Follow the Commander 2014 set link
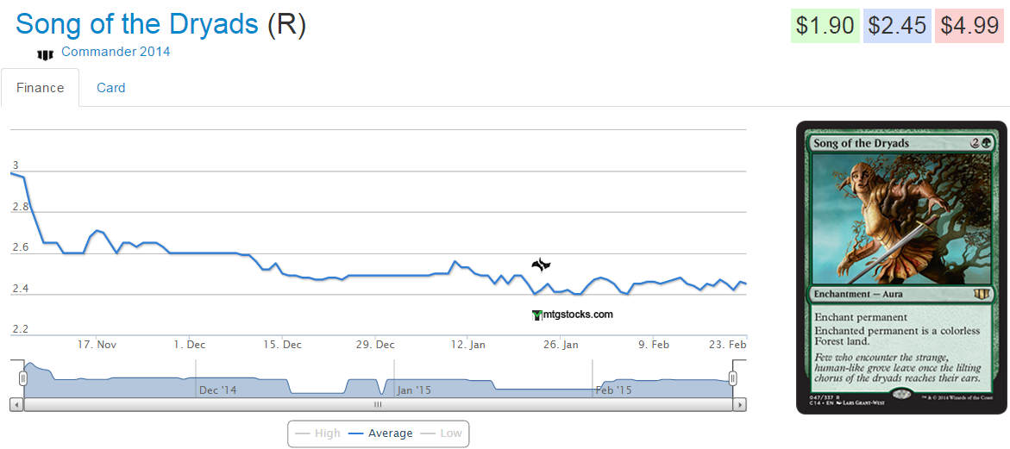This screenshot has height=449, width=1010. 116,52
